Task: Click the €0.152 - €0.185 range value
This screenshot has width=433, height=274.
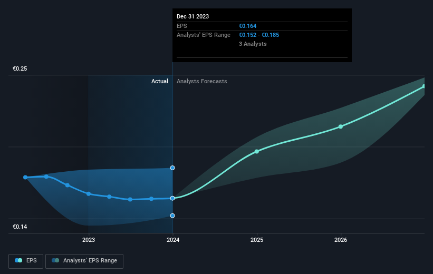Action: pos(259,35)
